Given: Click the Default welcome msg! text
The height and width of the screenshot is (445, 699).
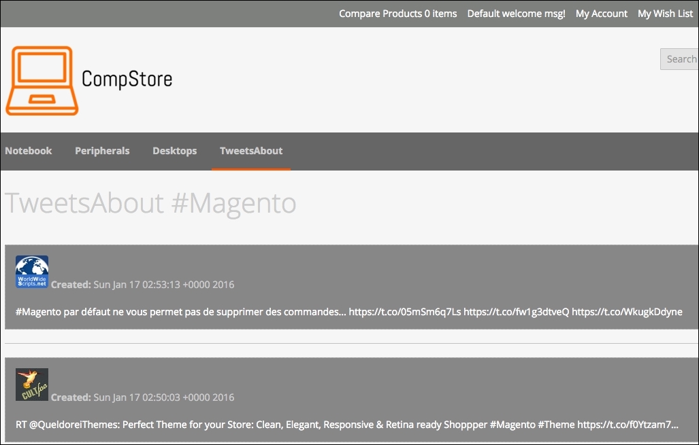Looking at the screenshot, I should (516, 14).
